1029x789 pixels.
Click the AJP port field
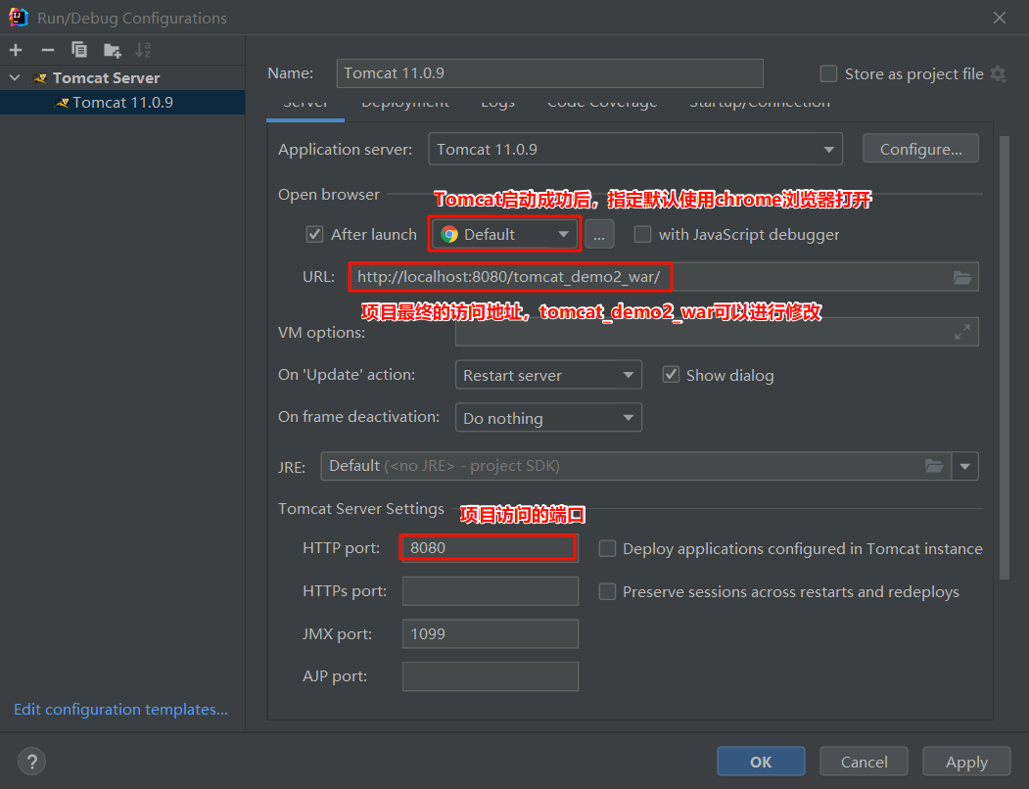pyautogui.click(x=490, y=676)
